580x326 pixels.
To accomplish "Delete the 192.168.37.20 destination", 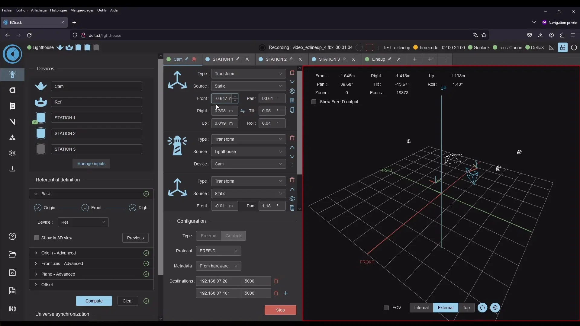I will (x=276, y=281).
